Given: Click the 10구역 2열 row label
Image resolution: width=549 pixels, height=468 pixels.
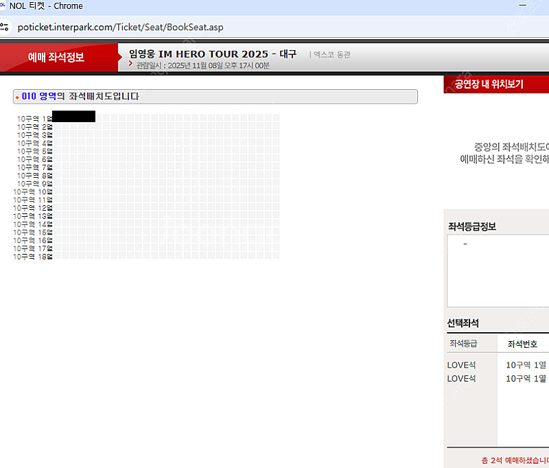Looking at the screenshot, I should click(35, 127).
